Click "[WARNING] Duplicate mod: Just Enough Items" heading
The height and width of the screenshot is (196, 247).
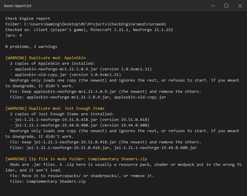pos(55,108)
